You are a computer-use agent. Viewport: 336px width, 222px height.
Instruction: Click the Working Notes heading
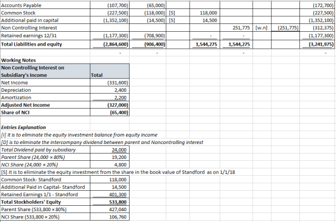(x=19, y=60)
